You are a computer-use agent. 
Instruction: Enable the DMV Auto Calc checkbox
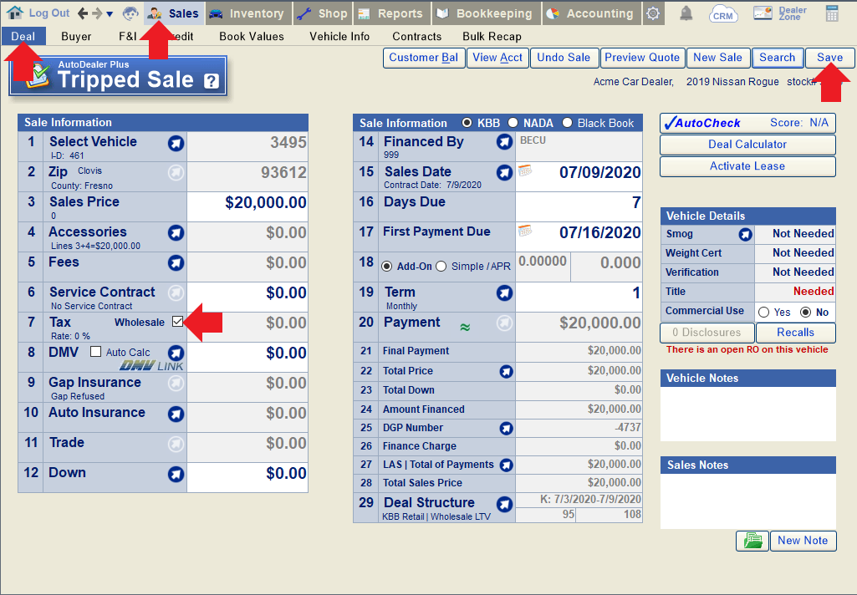pos(95,351)
